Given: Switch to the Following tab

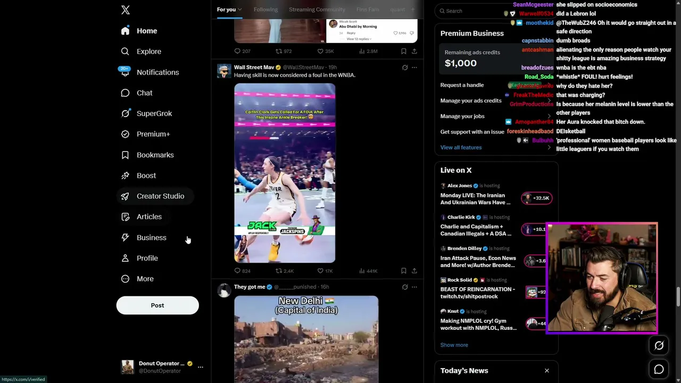Looking at the screenshot, I should 265,10.
